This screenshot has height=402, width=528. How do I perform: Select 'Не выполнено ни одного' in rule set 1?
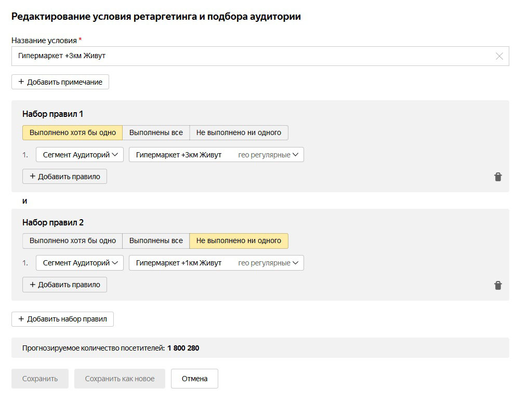click(239, 132)
